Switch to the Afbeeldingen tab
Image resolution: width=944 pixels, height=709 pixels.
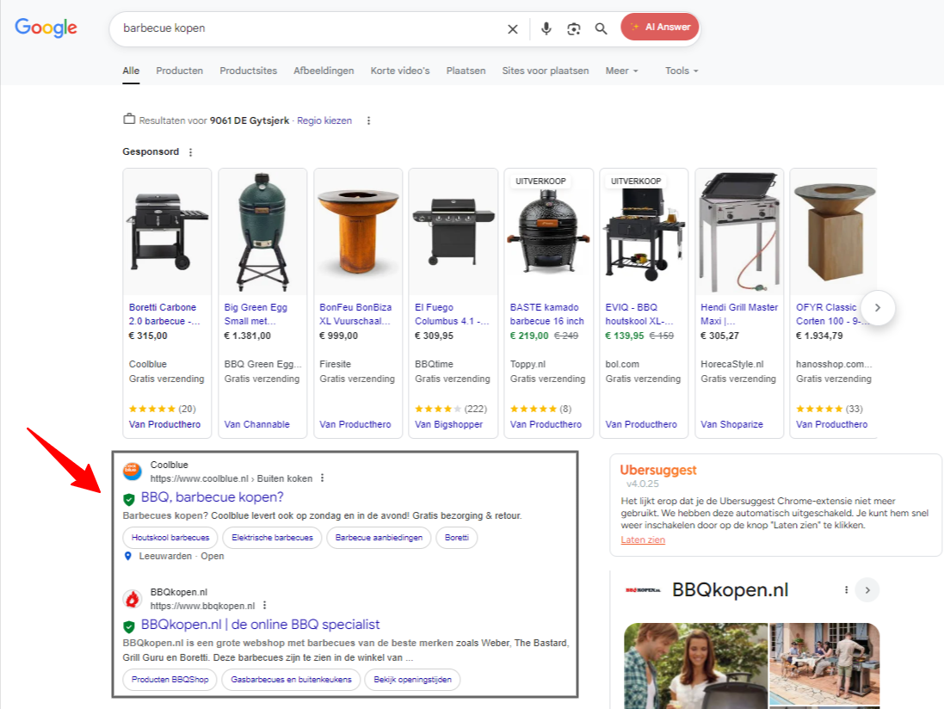coord(324,71)
